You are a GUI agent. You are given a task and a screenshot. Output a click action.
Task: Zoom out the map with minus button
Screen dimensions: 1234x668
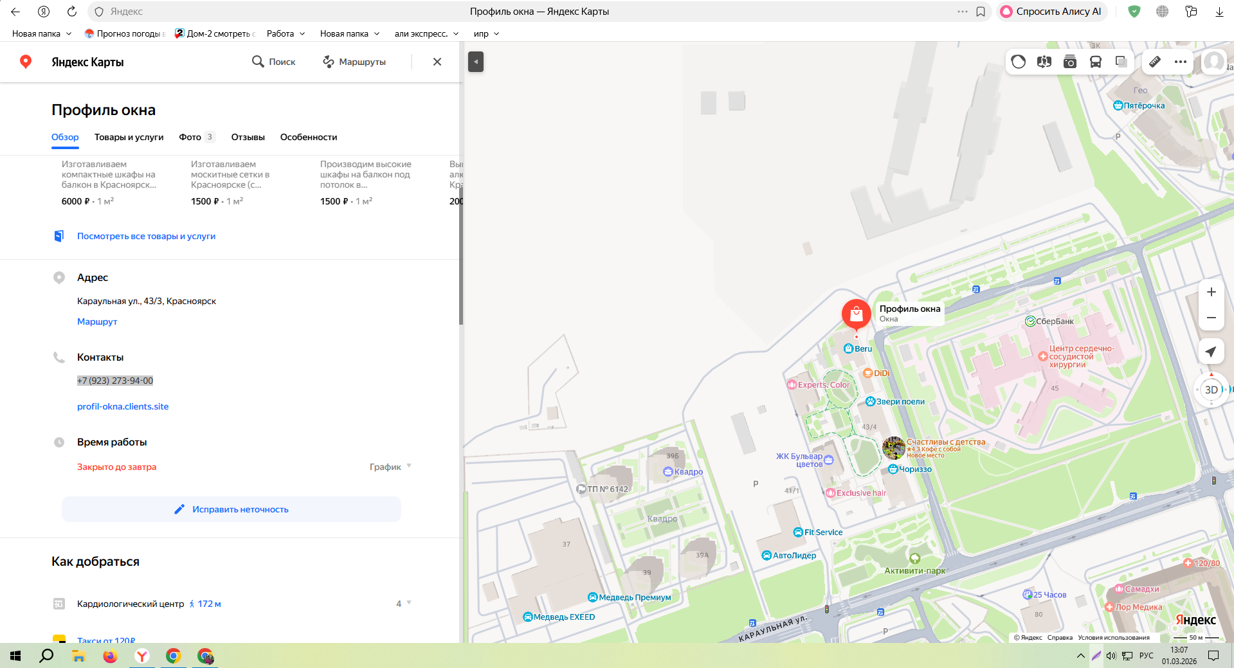(1211, 318)
